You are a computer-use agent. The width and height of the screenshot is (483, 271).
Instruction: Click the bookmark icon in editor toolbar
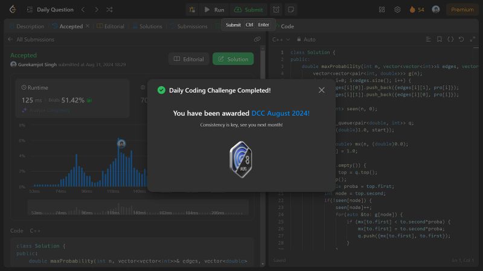coord(440,39)
